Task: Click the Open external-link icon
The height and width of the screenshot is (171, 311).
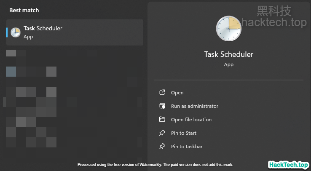Action: click(x=162, y=93)
